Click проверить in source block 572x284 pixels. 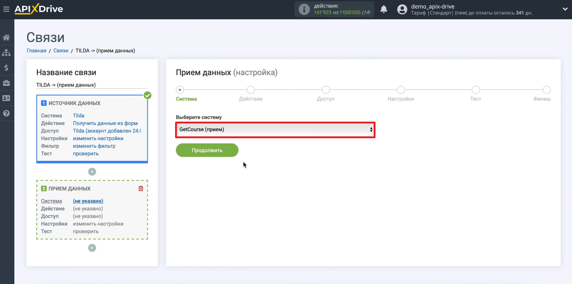(86, 154)
